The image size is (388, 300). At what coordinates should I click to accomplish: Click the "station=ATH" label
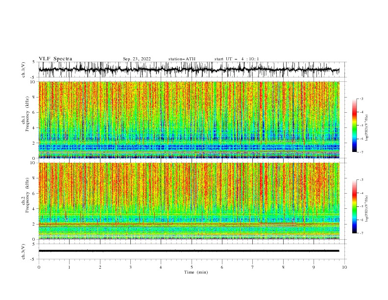click(182, 59)
